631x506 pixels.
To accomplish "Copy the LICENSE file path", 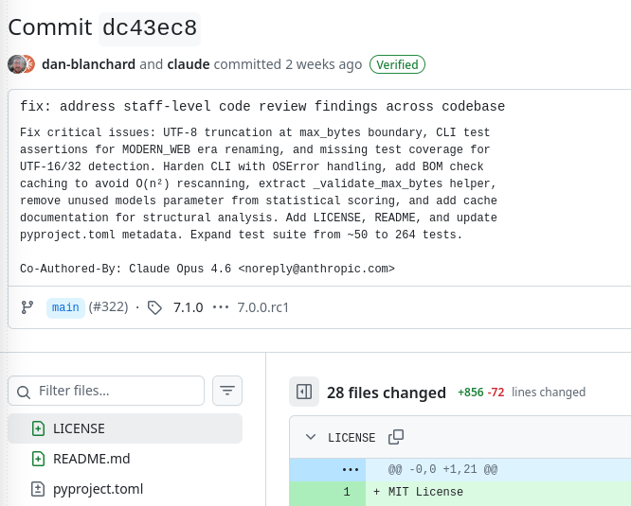I will pyautogui.click(x=396, y=437).
